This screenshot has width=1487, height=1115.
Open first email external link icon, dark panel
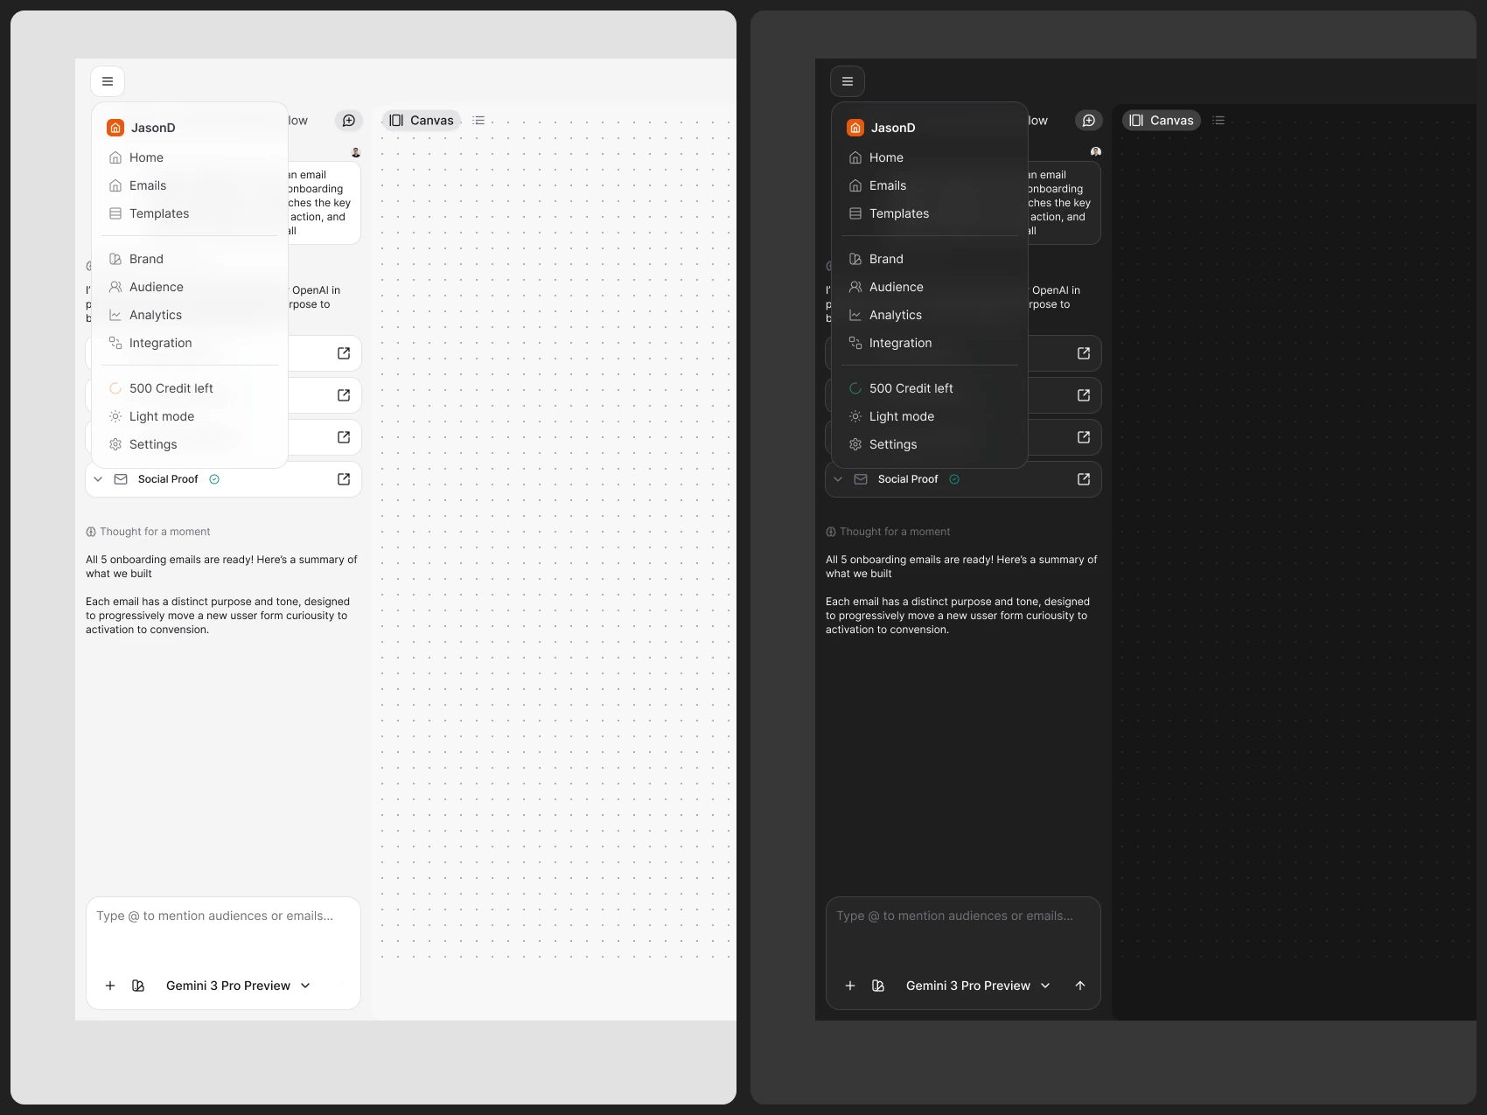pyautogui.click(x=1084, y=353)
